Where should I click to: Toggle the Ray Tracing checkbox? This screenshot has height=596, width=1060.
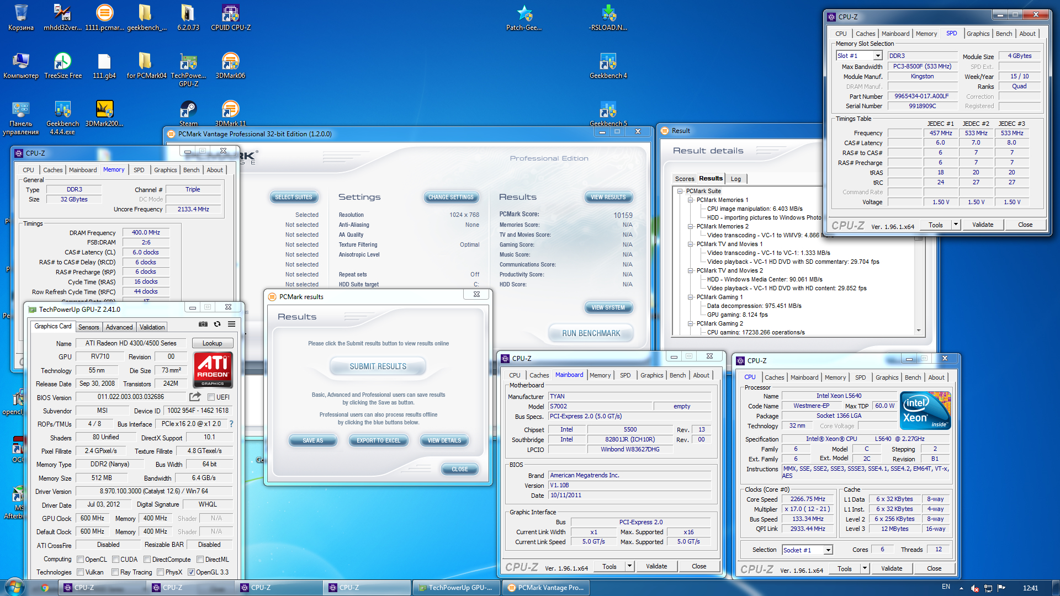pos(115,572)
